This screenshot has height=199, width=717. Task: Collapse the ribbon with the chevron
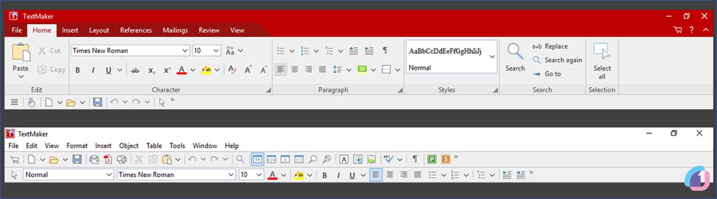pyautogui.click(x=705, y=30)
